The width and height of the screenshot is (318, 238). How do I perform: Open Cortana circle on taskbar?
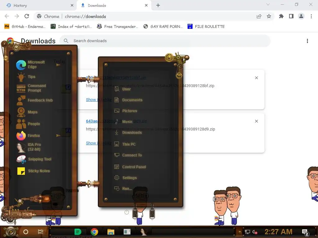(26, 232)
